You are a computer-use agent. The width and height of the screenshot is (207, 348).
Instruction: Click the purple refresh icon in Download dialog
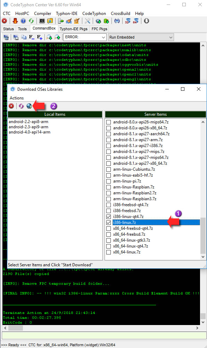point(21,106)
